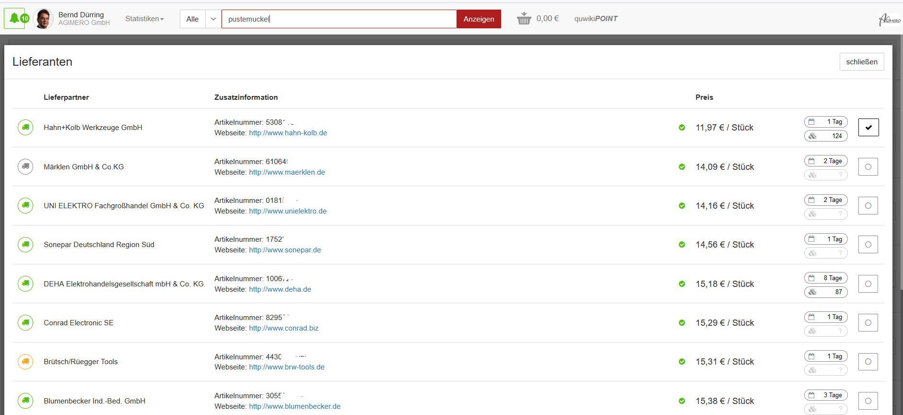Viewport: 903px width, 415px height.
Task: Click the user name 'Bernd Dürring'
Action: click(81, 15)
